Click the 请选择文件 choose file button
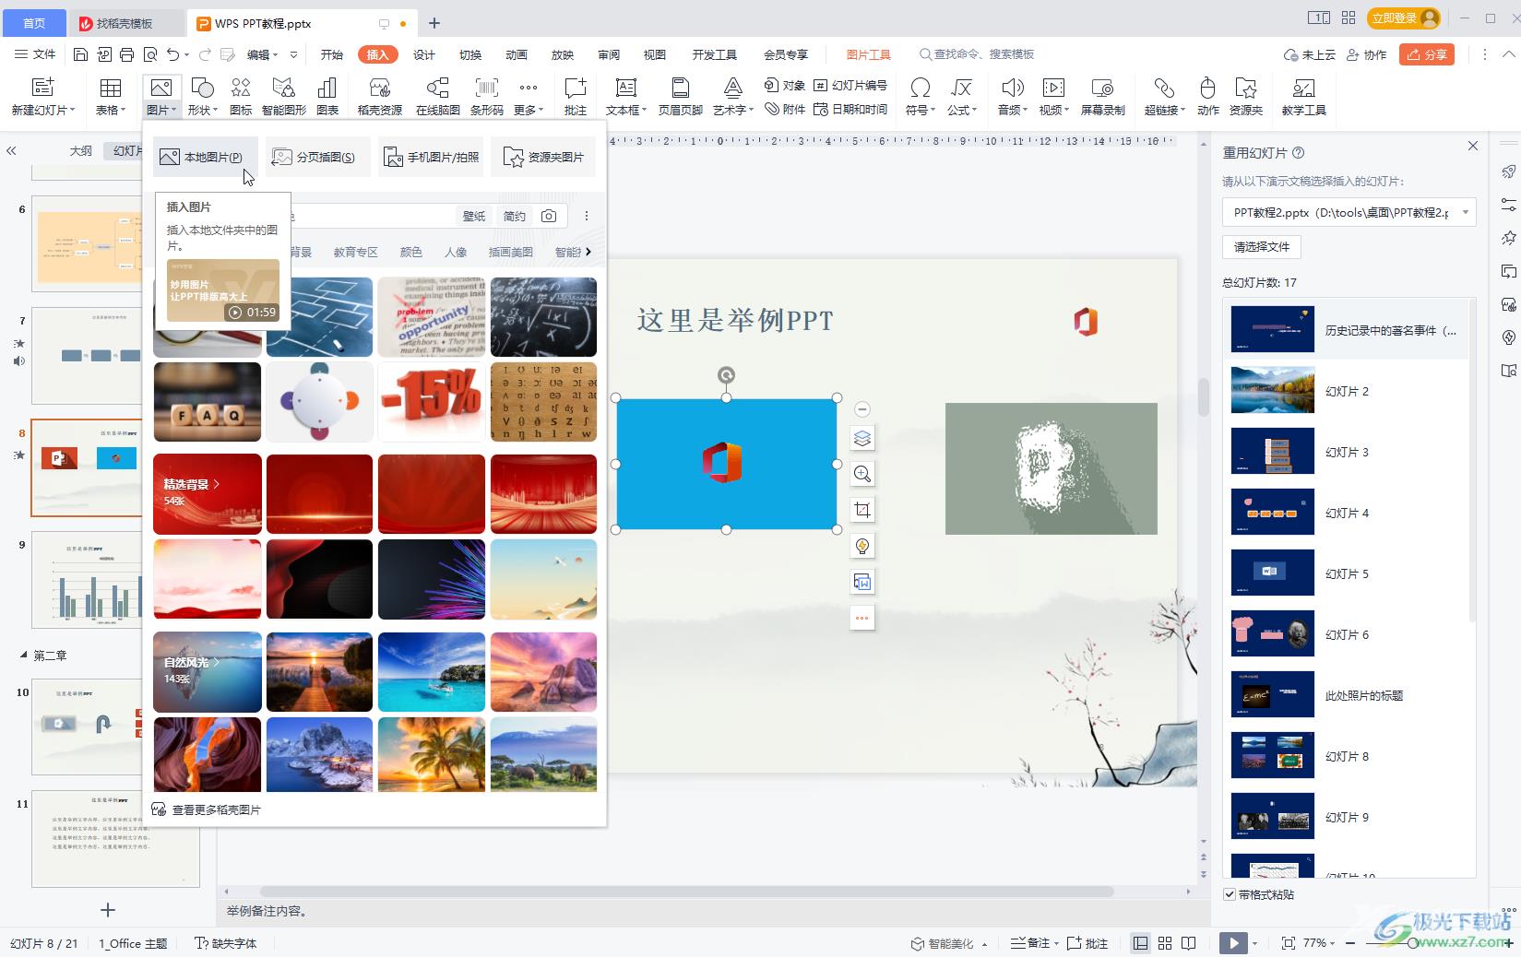 pos(1261,246)
